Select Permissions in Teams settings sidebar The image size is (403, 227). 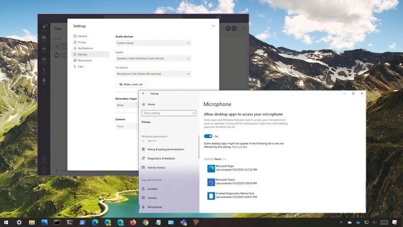point(84,60)
